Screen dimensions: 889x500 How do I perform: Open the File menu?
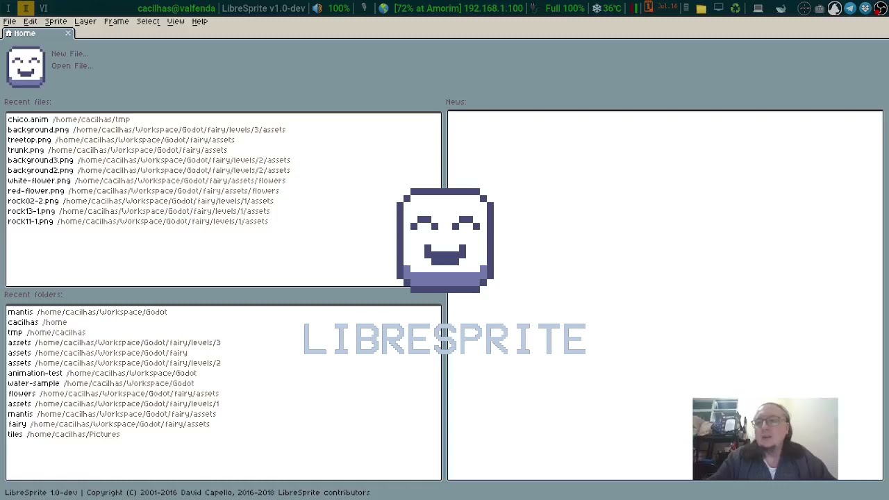(10, 22)
